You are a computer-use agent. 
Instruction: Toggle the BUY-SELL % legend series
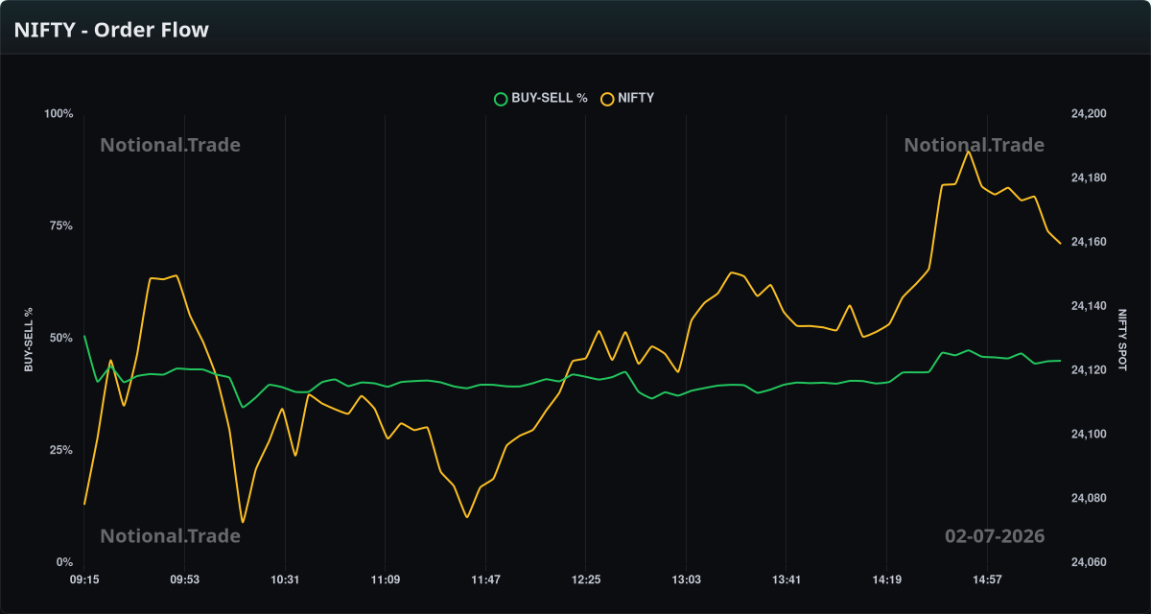[x=540, y=98]
